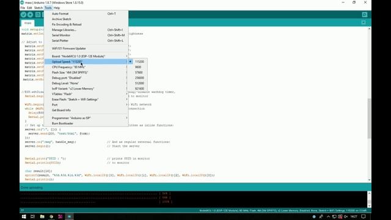Open the notification center icon

point(364,216)
